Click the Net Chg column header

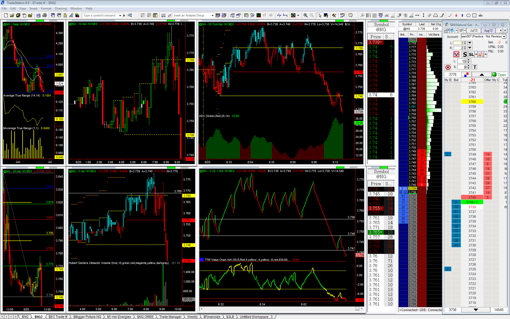[x=436, y=24]
